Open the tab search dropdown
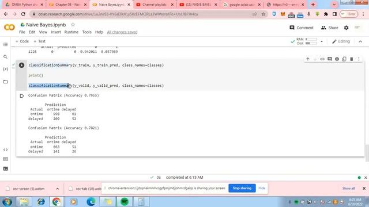369x207 pixels. (x=334, y=5)
